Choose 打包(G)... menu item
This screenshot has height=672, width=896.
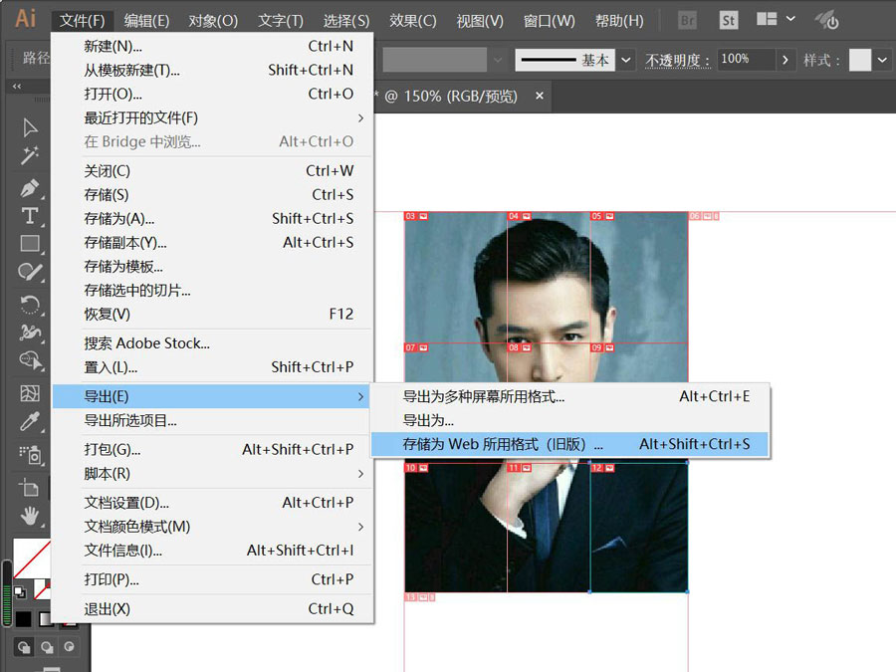(213, 450)
